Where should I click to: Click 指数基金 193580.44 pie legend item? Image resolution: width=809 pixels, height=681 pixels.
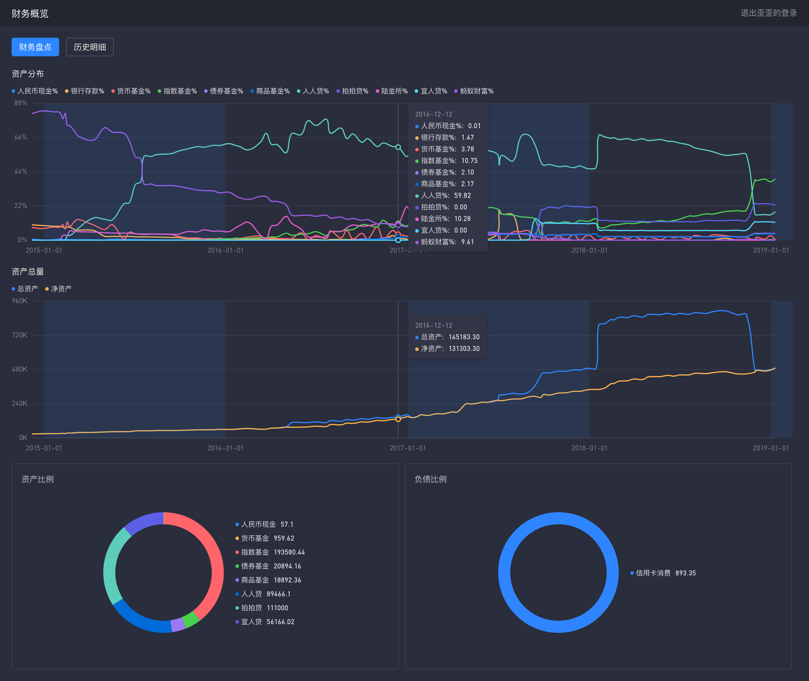(270, 552)
